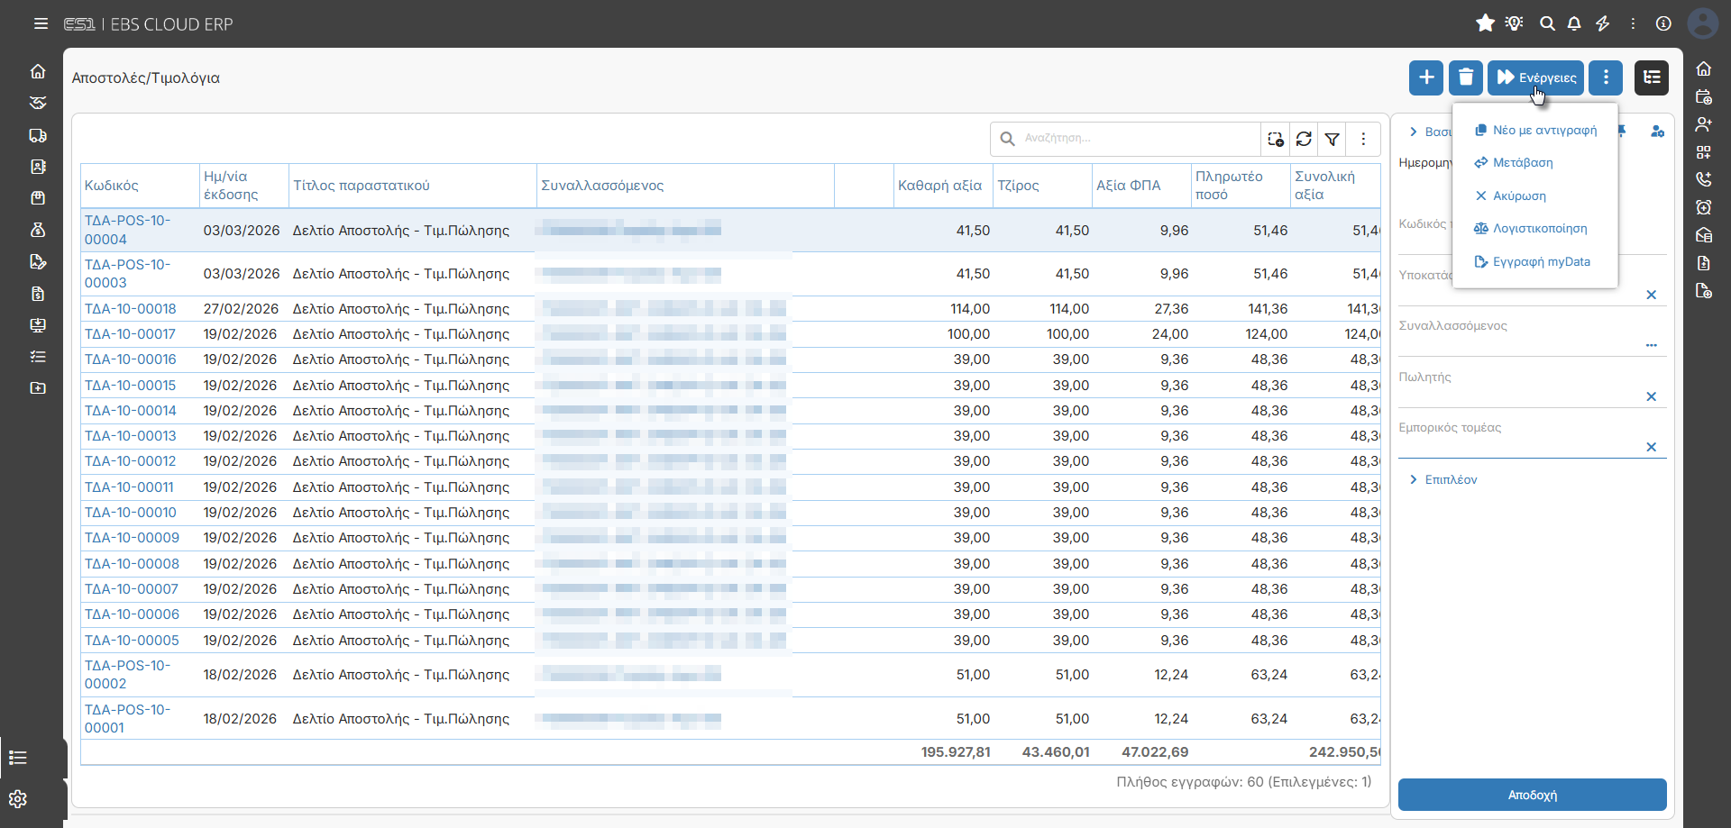
Task: Open the settings gear in sidebar
Action: tap(18, 799)
